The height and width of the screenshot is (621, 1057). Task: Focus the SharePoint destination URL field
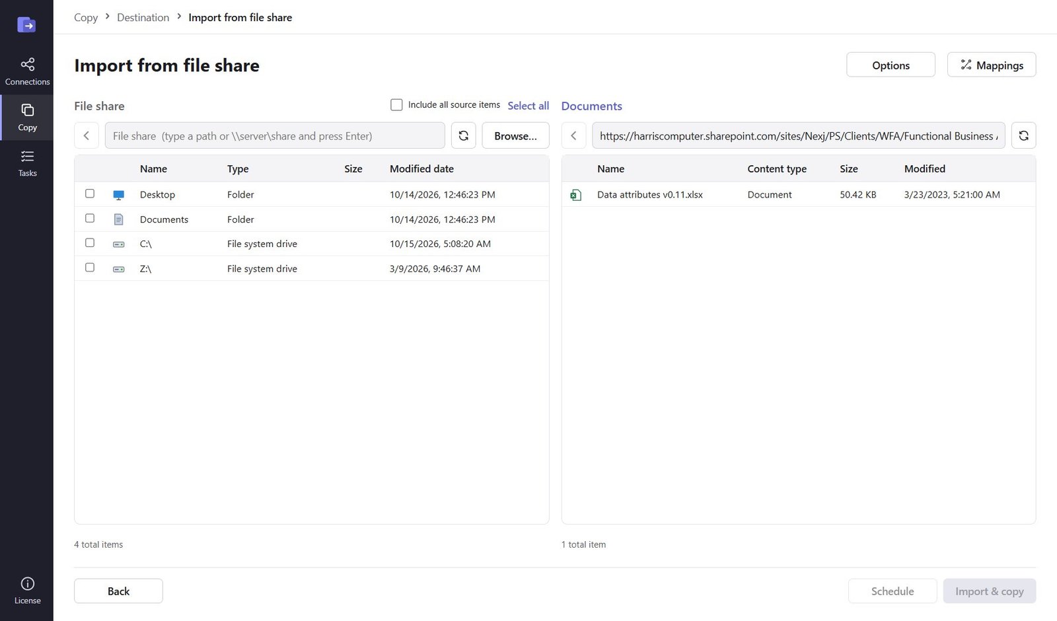[x=799, y=135]
